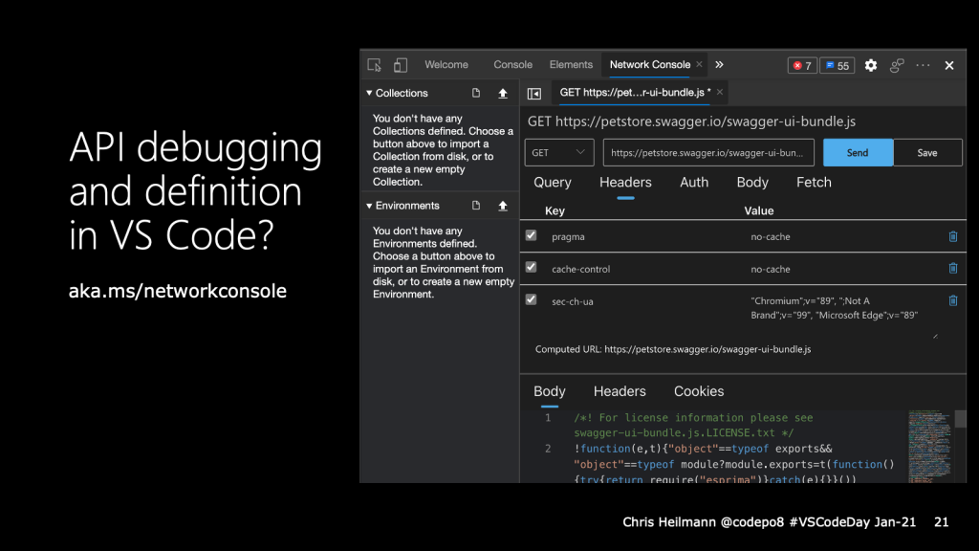Click the response body scrollbar thumb

[x=960, y=419]
